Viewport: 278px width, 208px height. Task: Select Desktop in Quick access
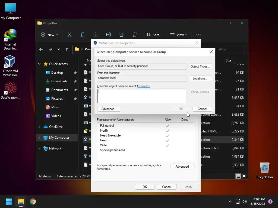[57, 73]
